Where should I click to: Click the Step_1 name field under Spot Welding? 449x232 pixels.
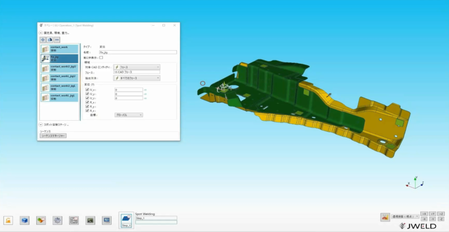tap(156, 219)
